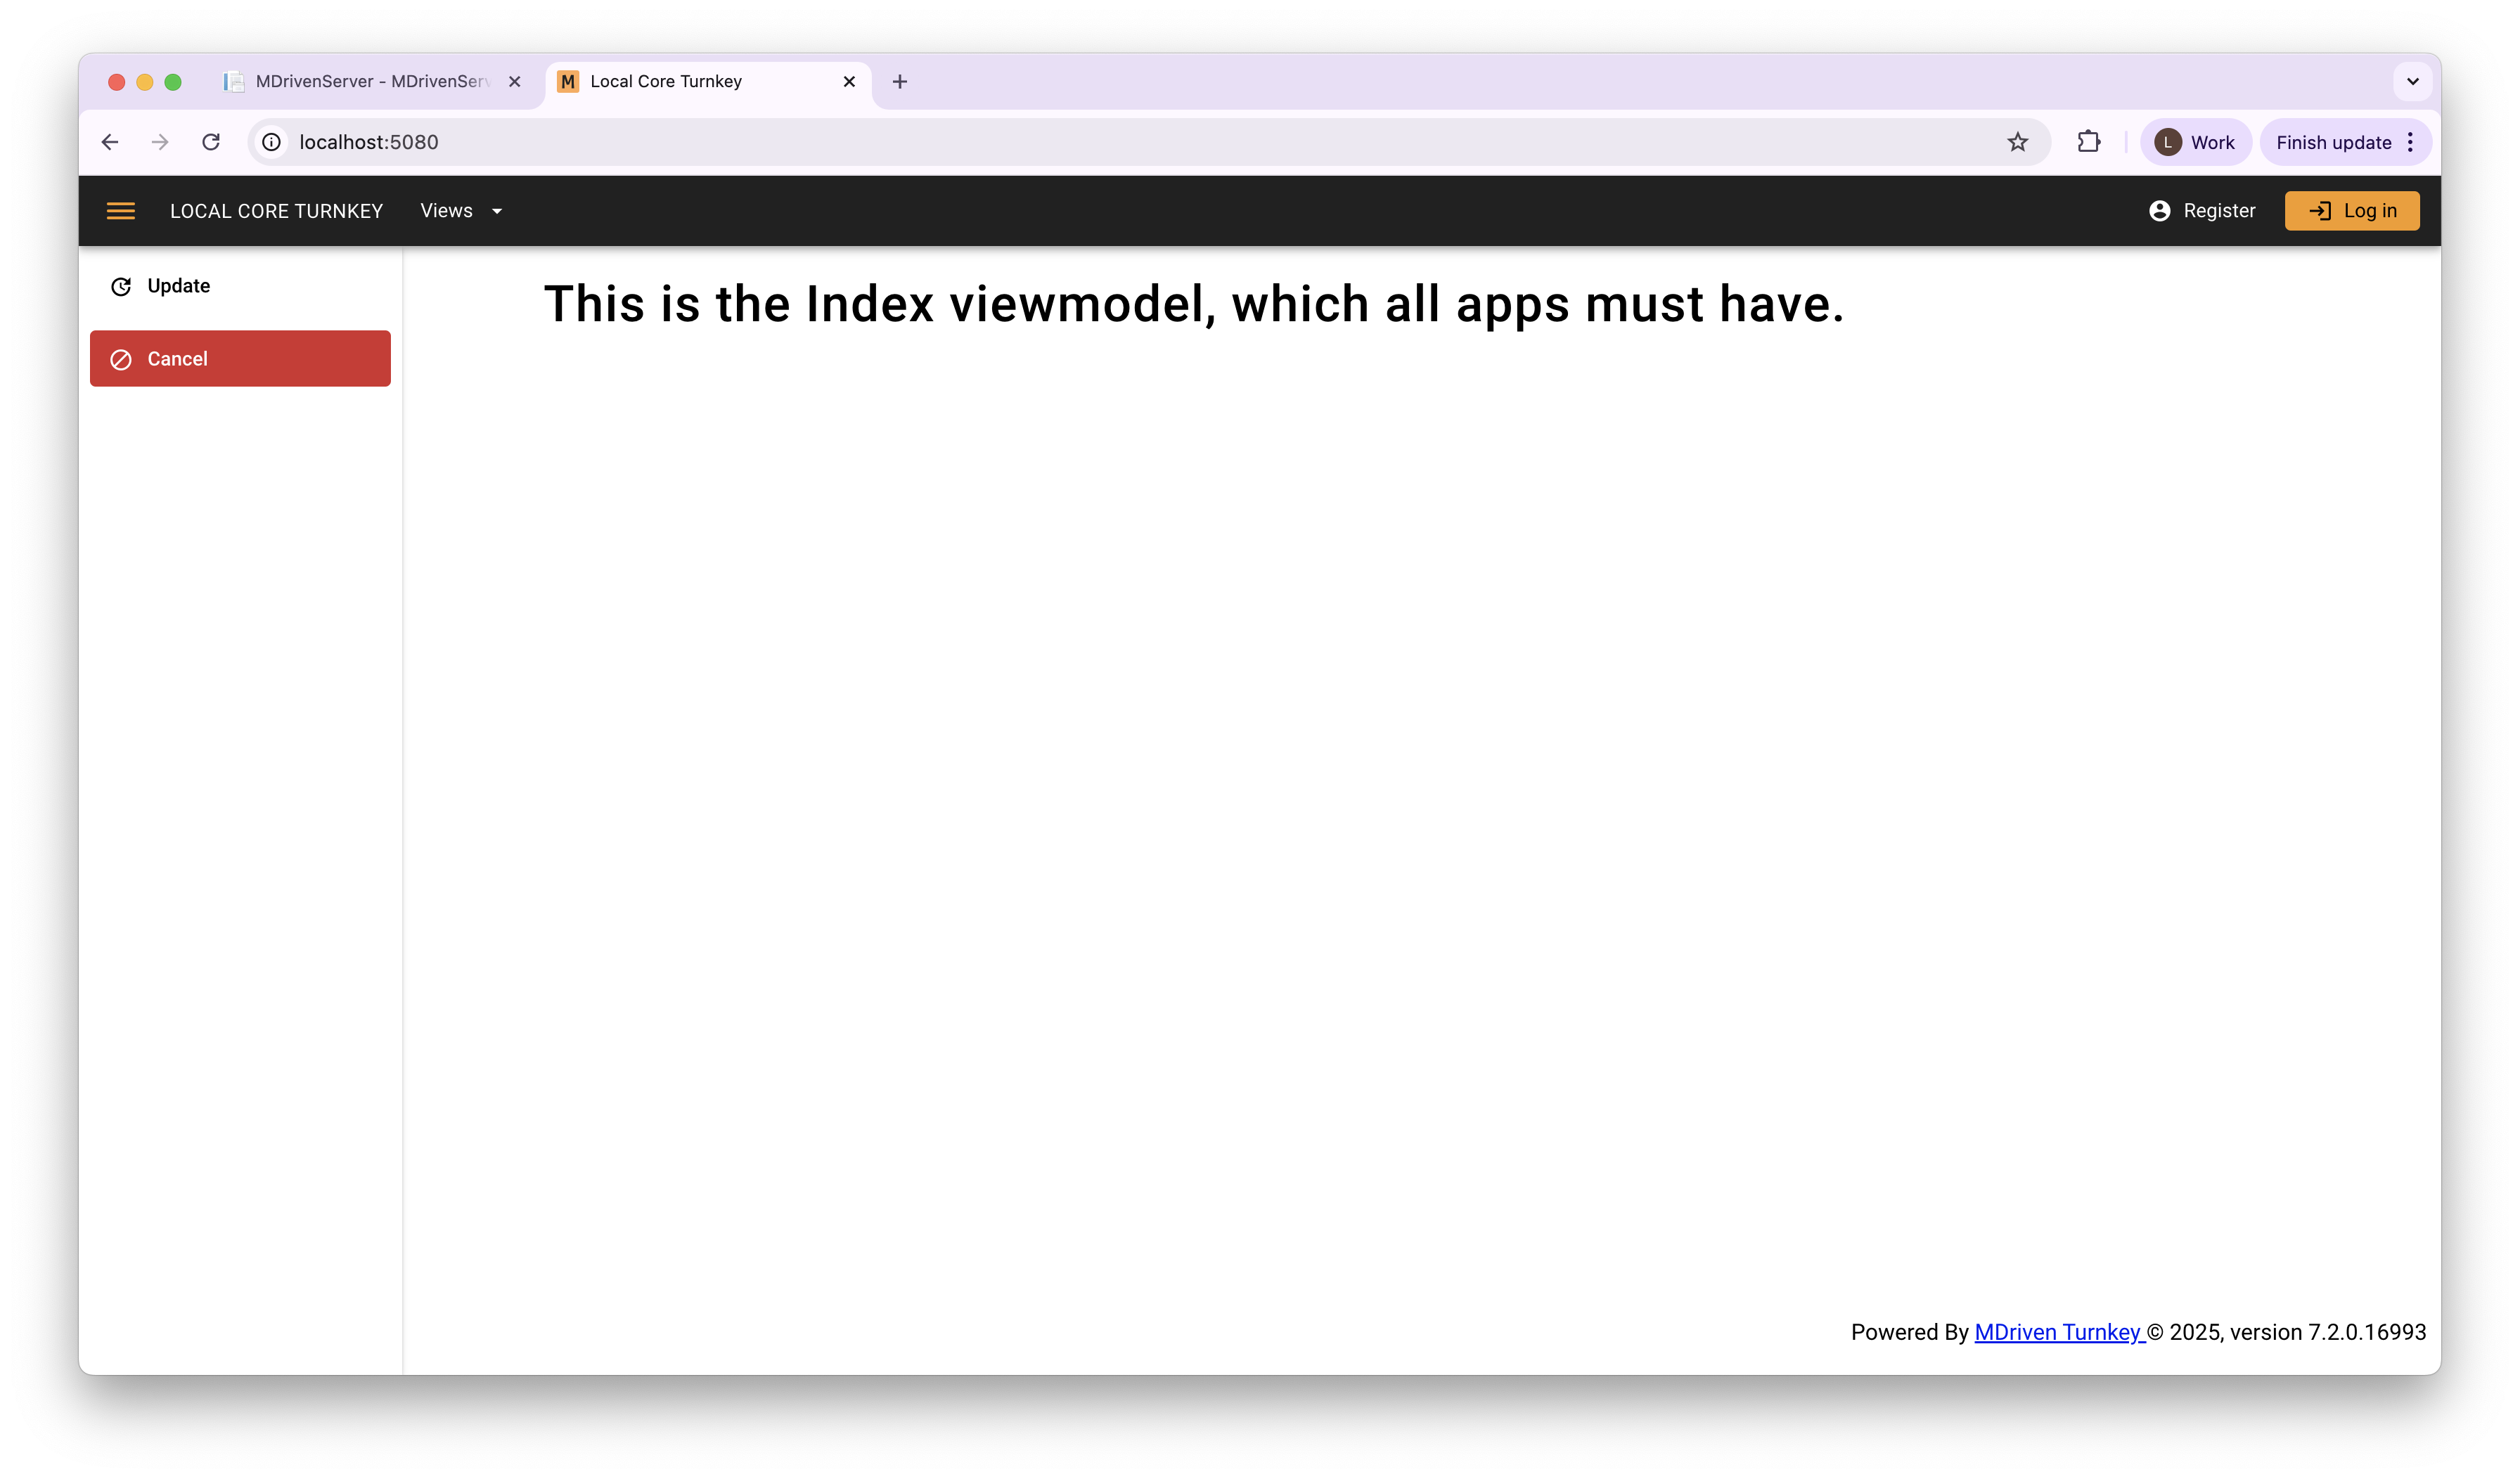Click the Update refresh icon in sidebar
Viewport: 2520px width, 1479px height.
(x=121, y=287)
